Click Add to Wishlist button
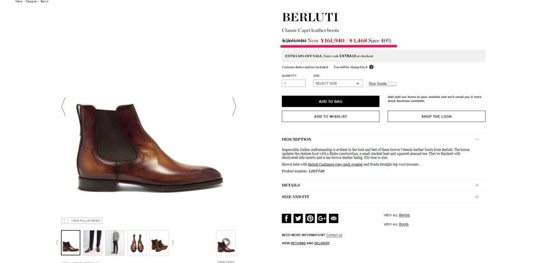The width and height of the screenshot is (539, 263). click(x=331, y=117)
